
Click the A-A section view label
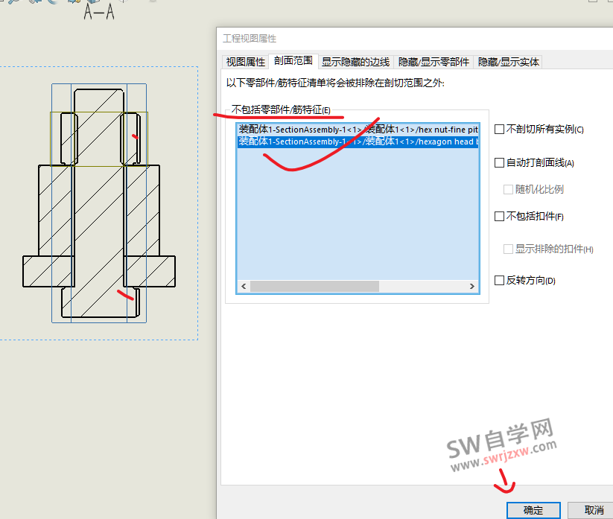[99, 13]
